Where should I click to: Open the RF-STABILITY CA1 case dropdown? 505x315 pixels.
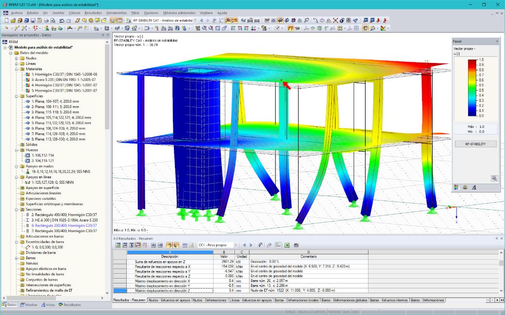pyautogui.click(x=195, y=20)
